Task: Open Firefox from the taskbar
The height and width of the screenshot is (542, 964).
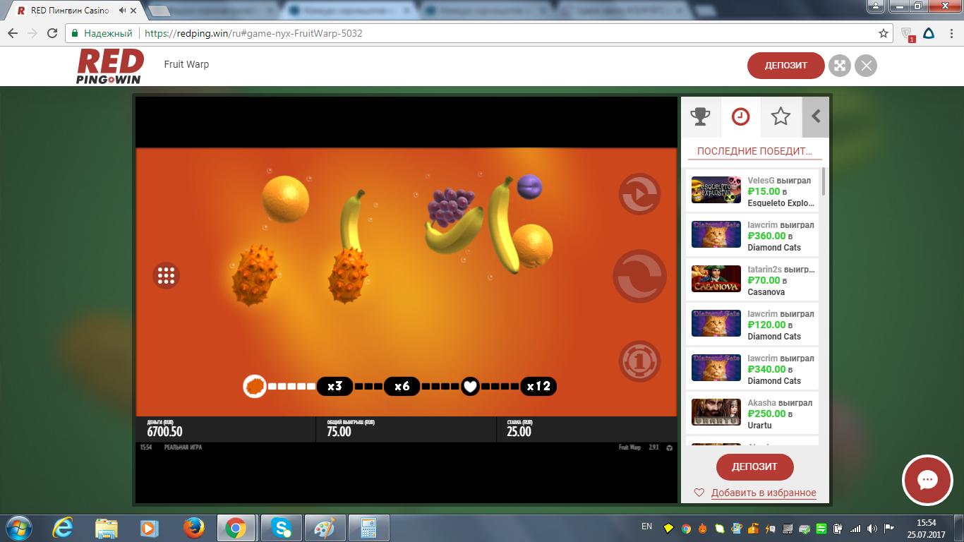Action: click(193, 528)
